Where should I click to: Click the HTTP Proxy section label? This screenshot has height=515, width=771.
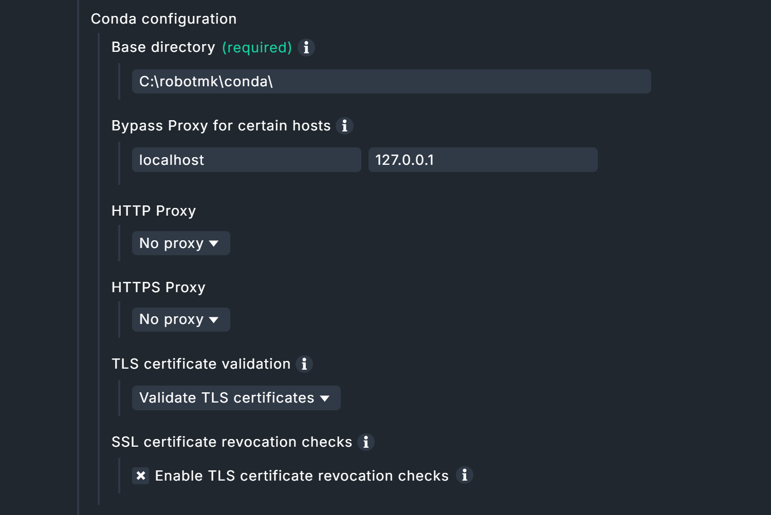(x=154, y=211)
